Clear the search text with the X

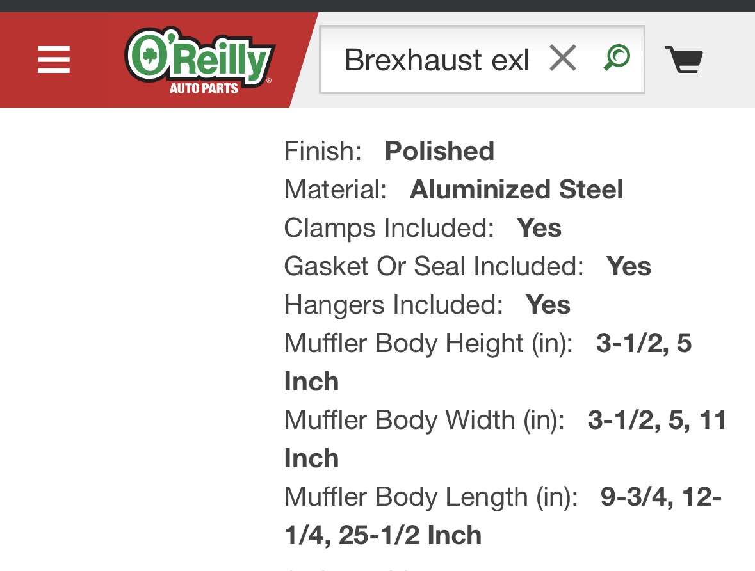(563, 59)
